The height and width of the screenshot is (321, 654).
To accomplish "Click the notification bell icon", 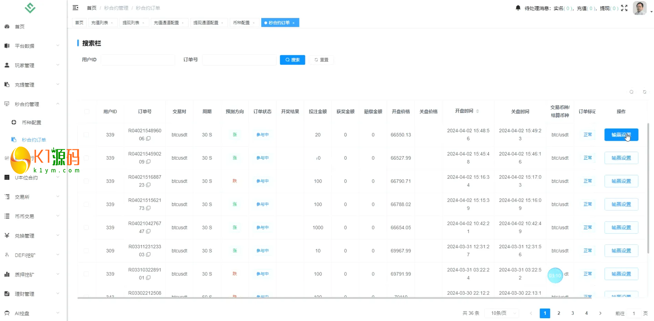I will 518,8.
